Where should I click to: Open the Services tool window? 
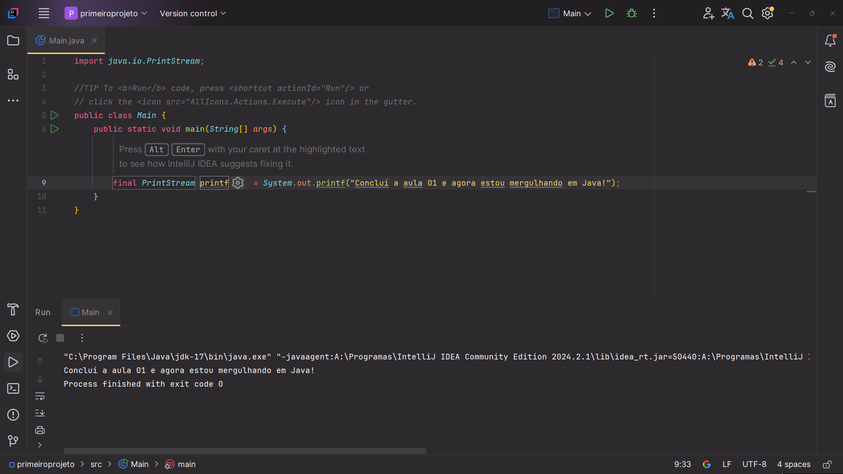click(x=13, y=336)
